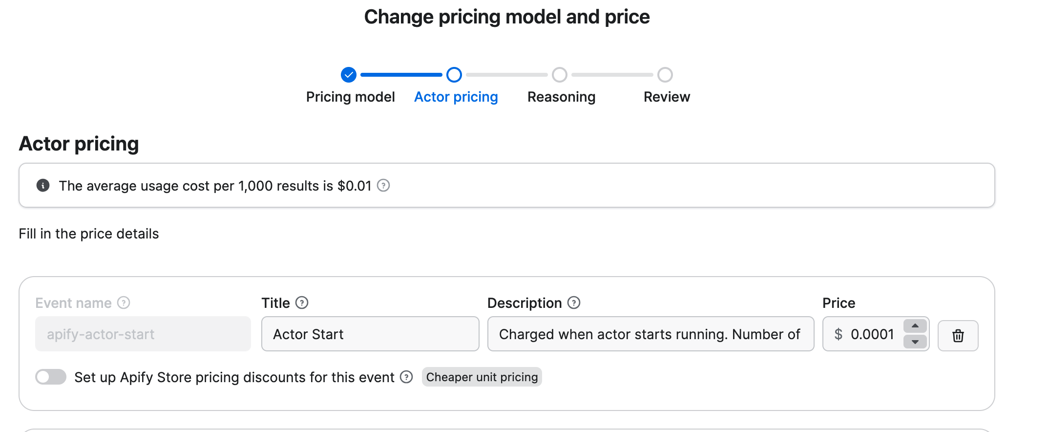1049x432 pixels.
Task: Click the info icon in usage cost banner
Action: tap(43, 186)
